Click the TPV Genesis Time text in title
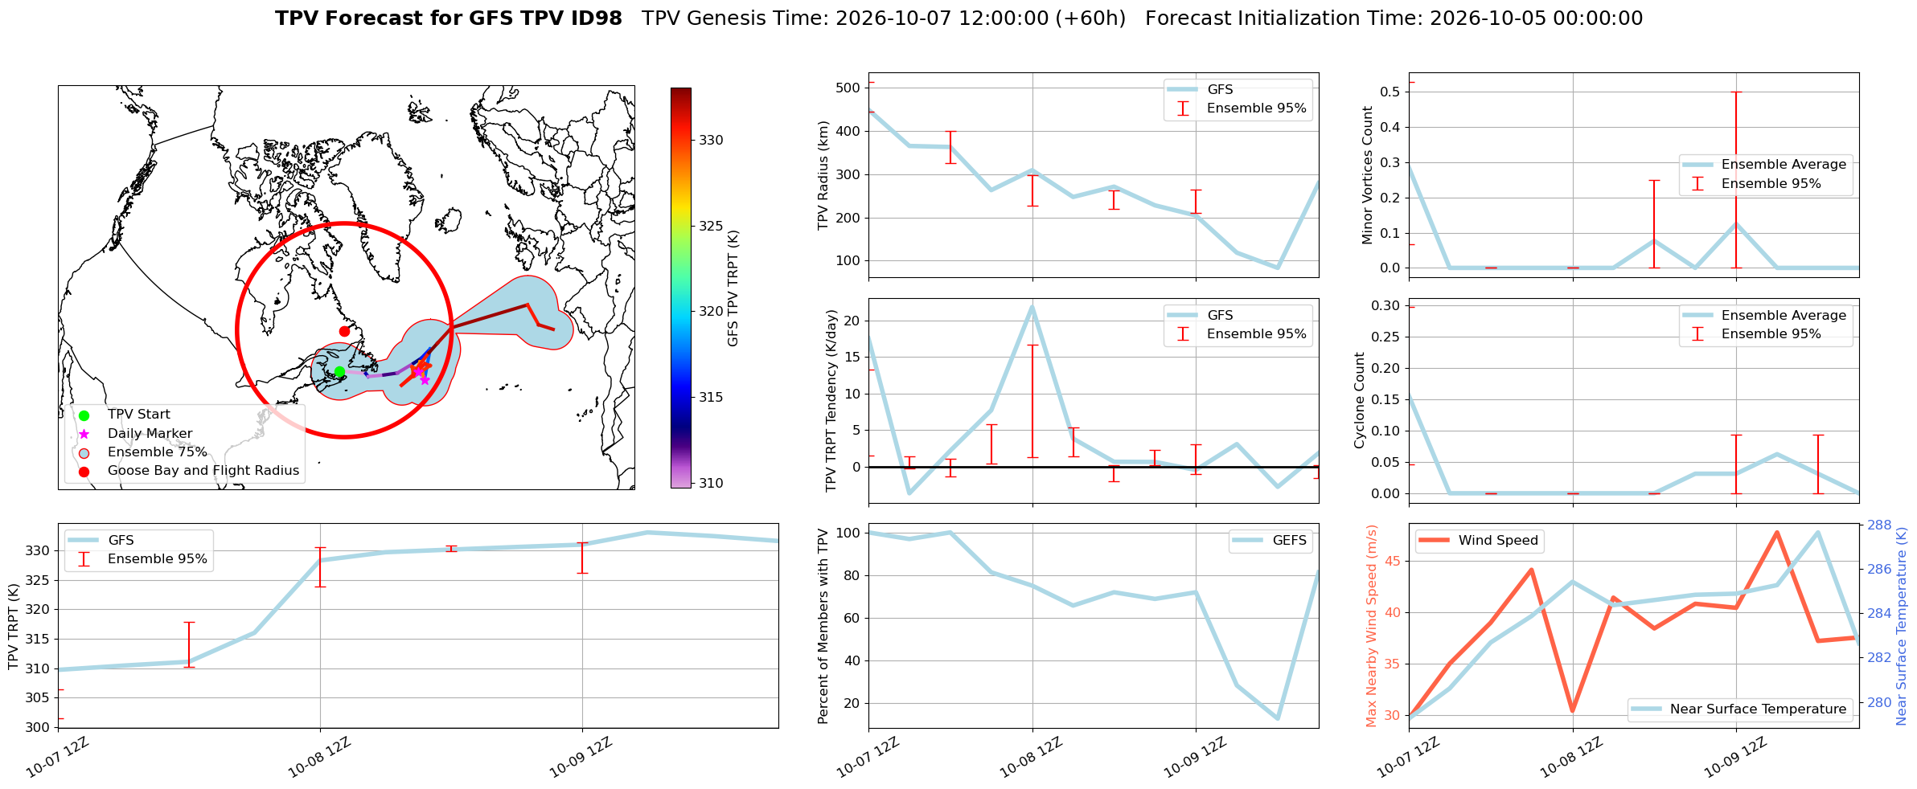1917x789 pixels. coord(884,18)
